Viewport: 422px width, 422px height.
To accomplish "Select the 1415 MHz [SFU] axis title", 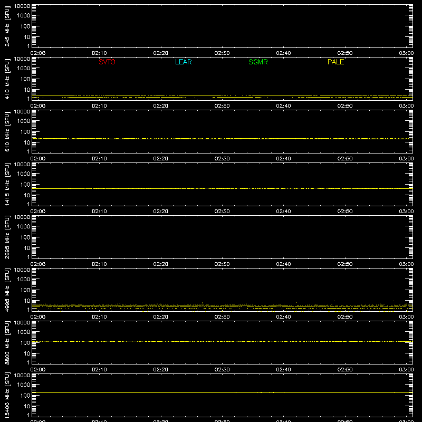I will coord(7,184).
